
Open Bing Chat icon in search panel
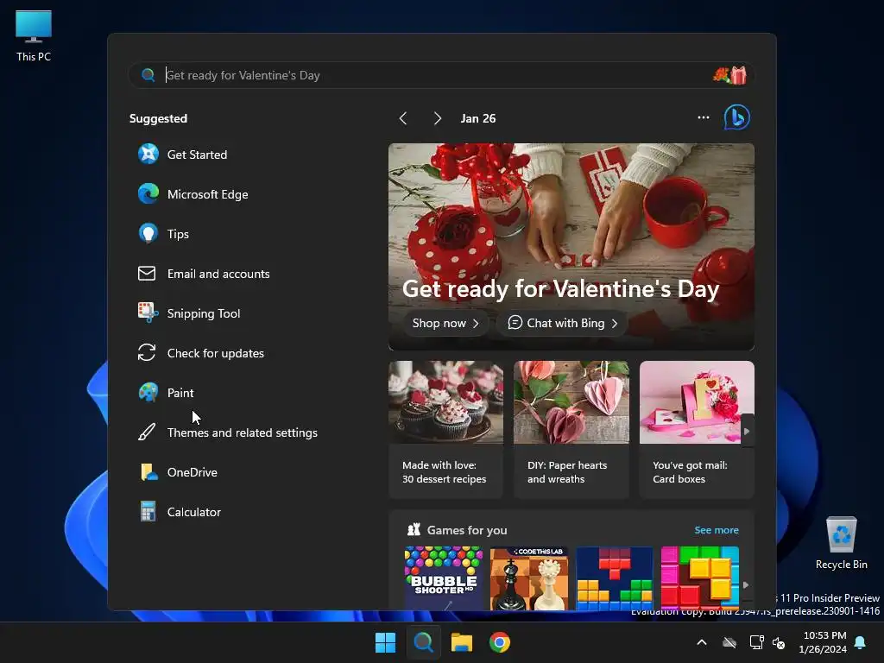point(737,117)
